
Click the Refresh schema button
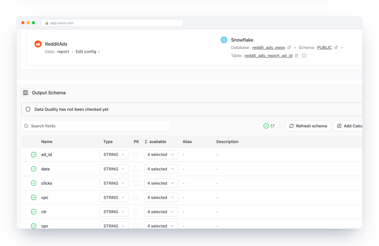(x=308, y=126)
